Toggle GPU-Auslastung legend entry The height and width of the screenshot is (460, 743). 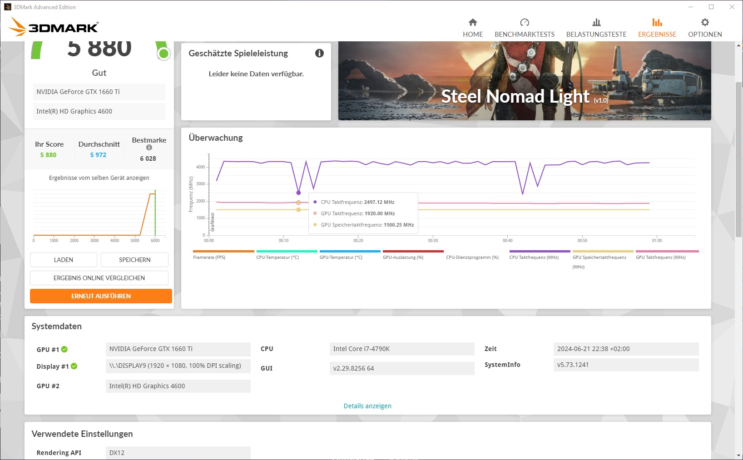pos(413,255)
